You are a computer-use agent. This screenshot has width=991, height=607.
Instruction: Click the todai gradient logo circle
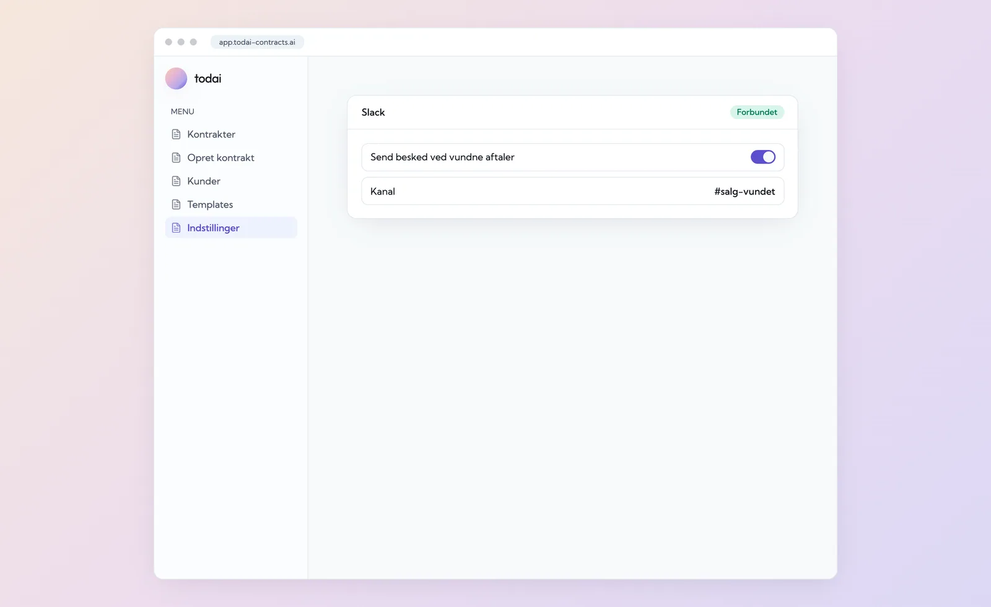(x=176, y=79)
